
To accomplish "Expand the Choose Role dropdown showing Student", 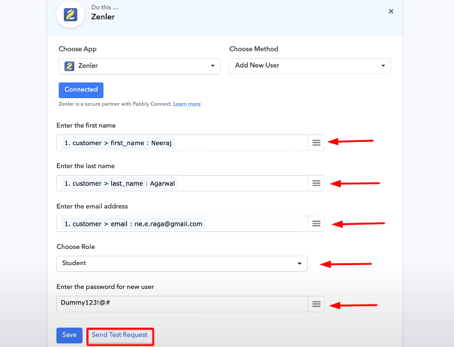I will click(182, 264).
